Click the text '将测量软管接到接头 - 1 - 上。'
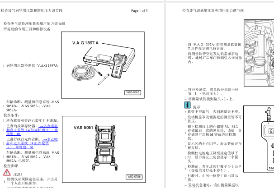 [x=211, y=99]
